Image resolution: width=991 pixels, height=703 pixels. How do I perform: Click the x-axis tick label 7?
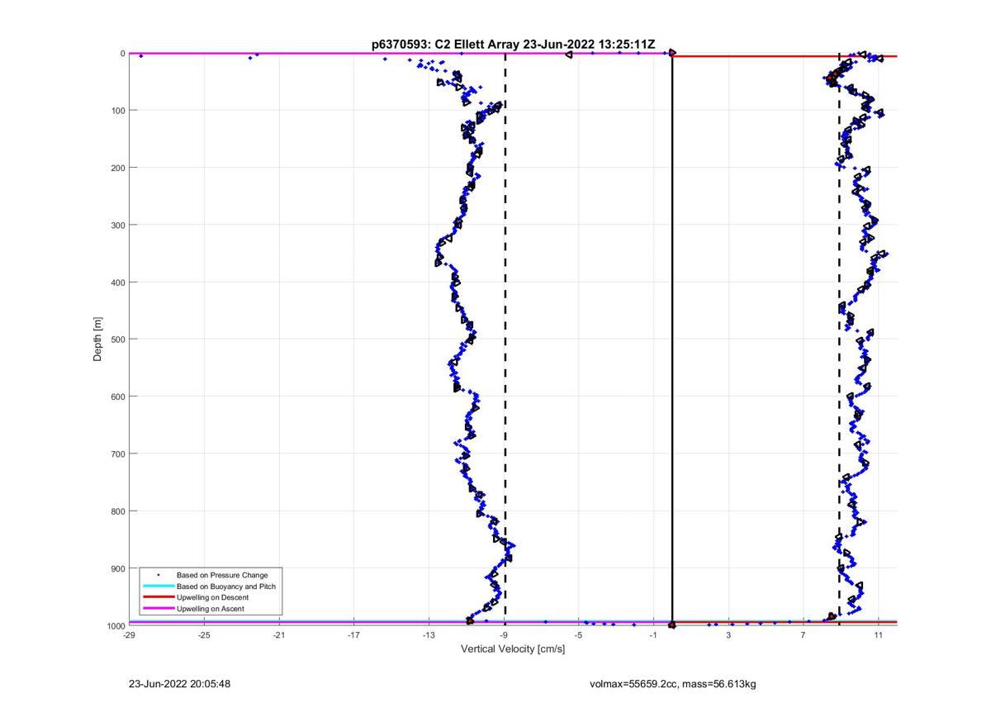tap(804, 635)
